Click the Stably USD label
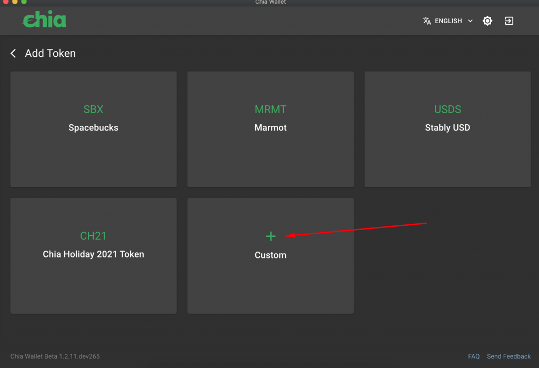The image size is (539, 368). (x=447, y=127)
